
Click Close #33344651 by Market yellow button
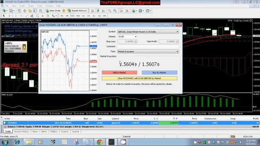[139, 78]
